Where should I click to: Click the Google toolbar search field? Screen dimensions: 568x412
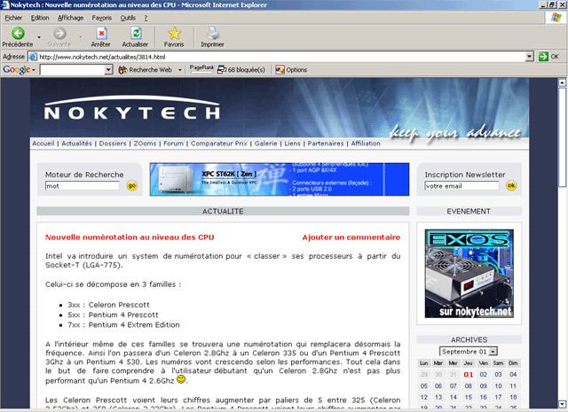coord(73,70)
